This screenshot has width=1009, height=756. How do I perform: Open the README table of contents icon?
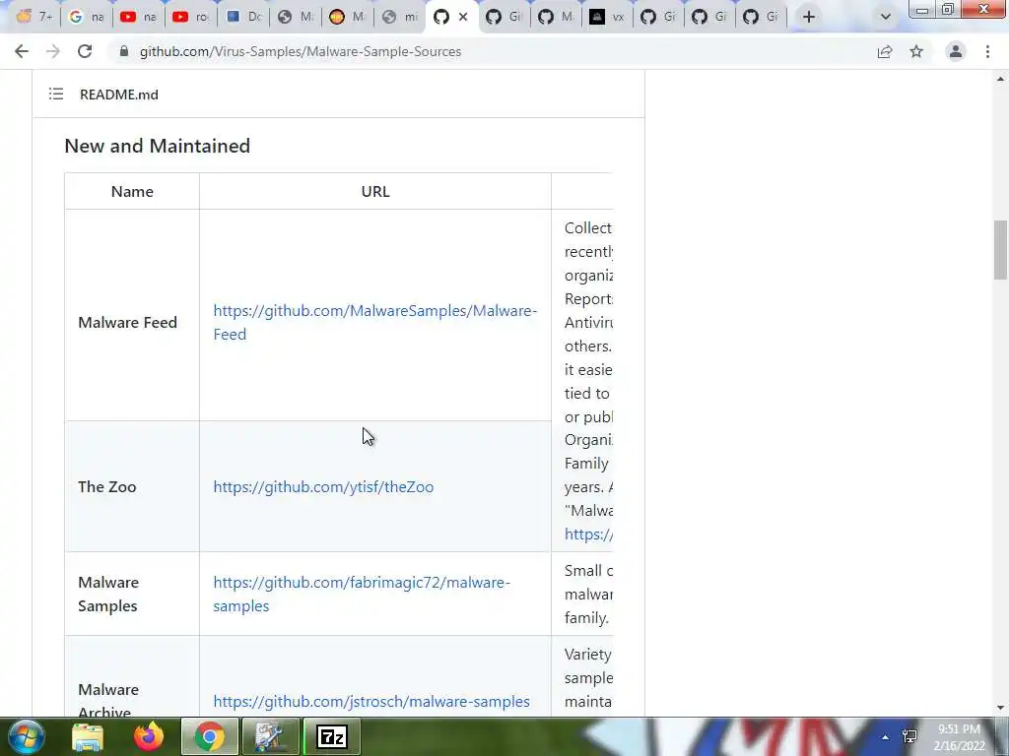click(56, 94)
